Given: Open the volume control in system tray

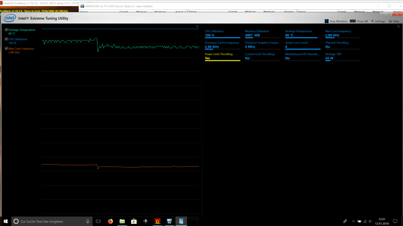Looking at the screenshot, I should click(x=370, y=221).
